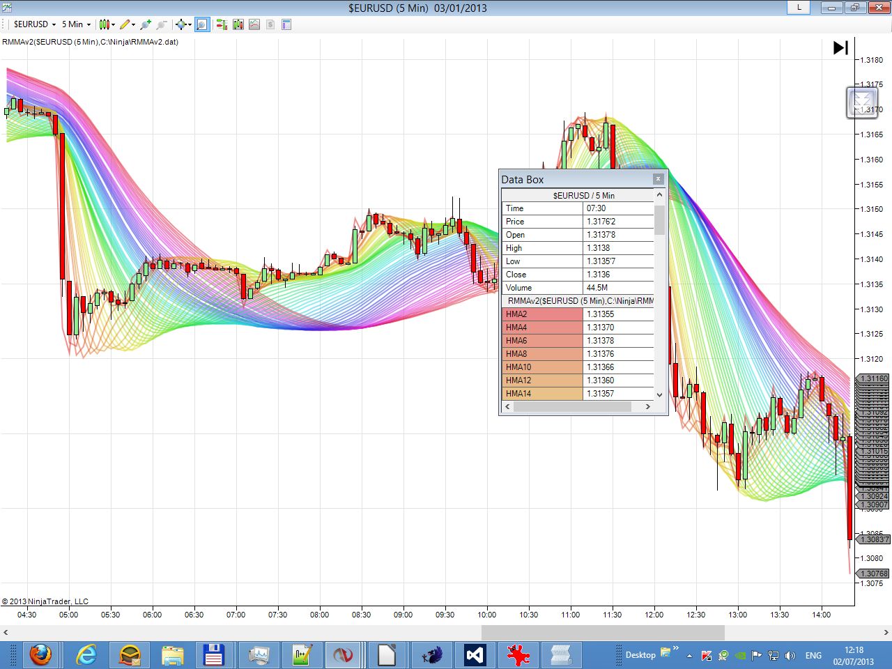892x669 pixels.
Task: Click the zoom out magnifier icon
Action: click(162, 24)
